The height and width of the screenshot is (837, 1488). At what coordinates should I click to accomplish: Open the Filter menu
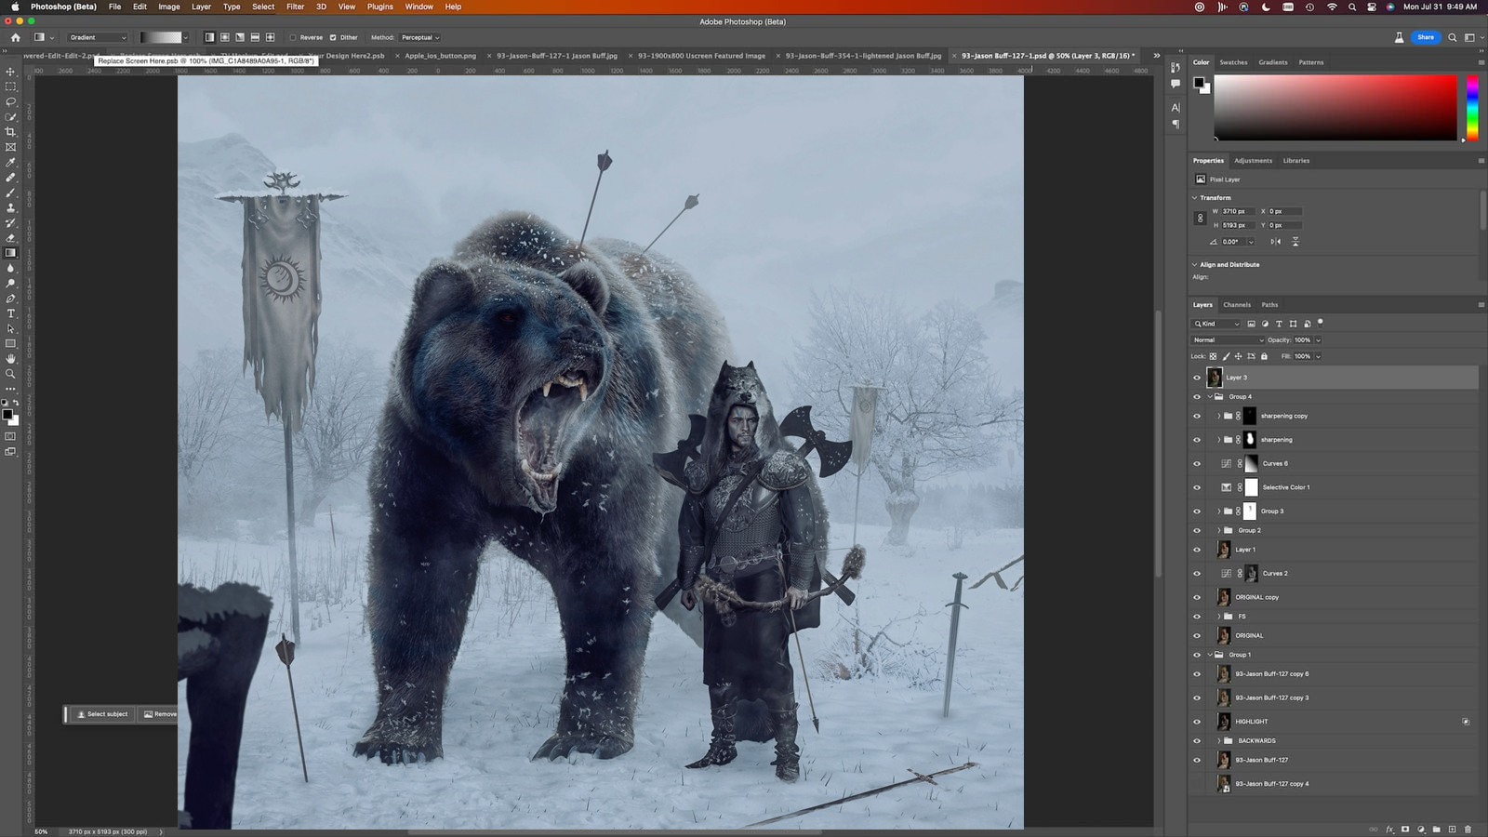pos(295,7)
